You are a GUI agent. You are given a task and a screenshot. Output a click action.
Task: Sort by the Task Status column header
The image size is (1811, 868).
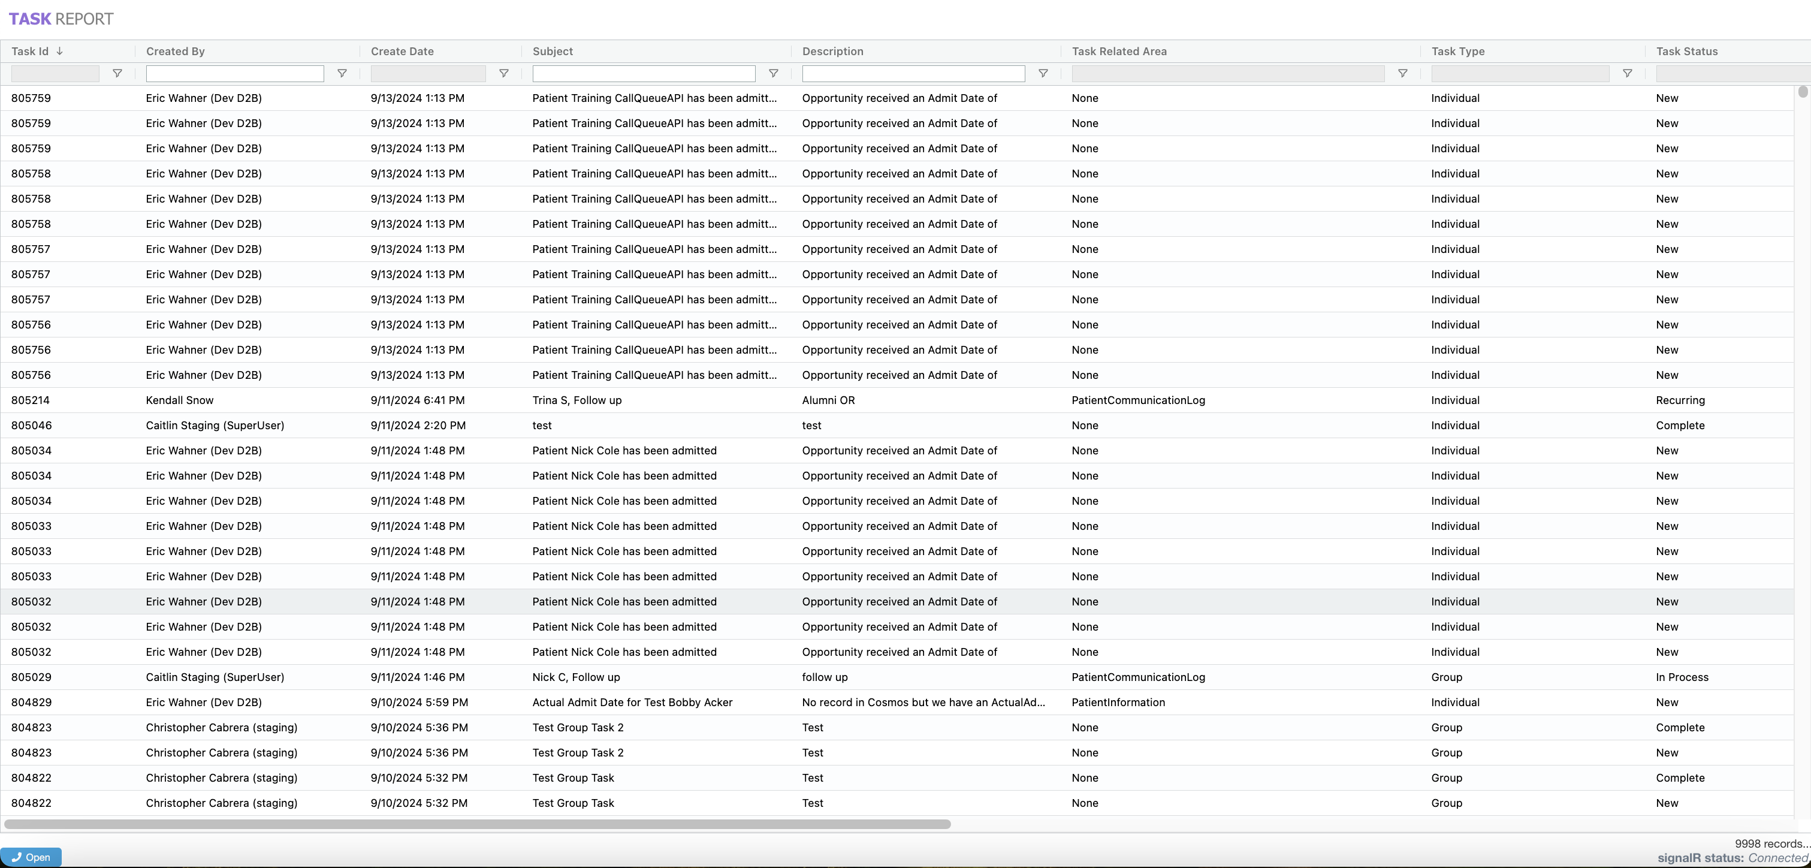[1686, 52]
